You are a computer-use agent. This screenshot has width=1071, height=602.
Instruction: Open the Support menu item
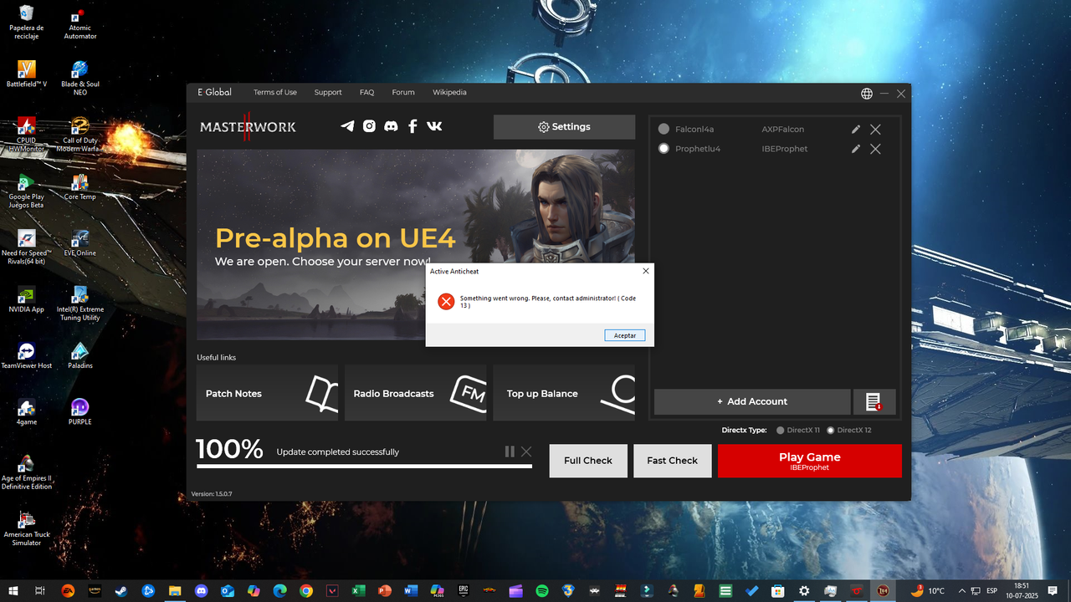(328, 93)
